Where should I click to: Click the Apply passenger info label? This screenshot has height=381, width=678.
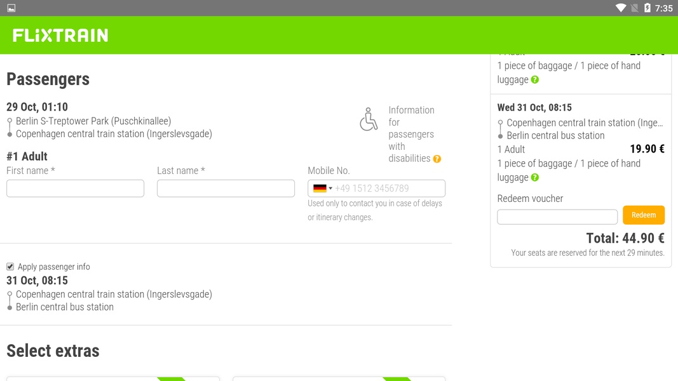(x=53, y=267)
